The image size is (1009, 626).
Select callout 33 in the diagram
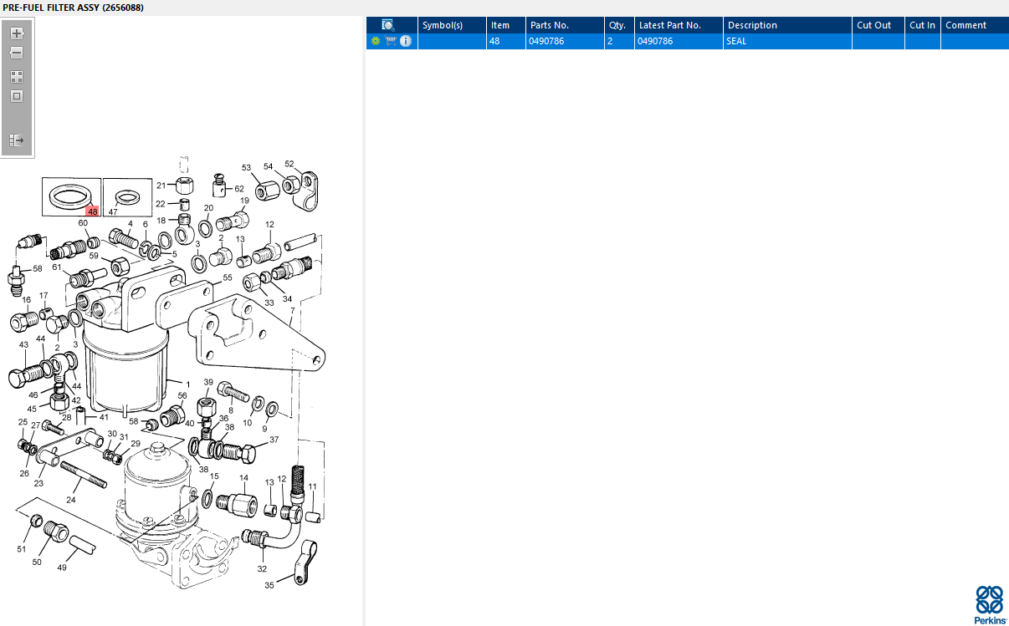pos(269,303)
